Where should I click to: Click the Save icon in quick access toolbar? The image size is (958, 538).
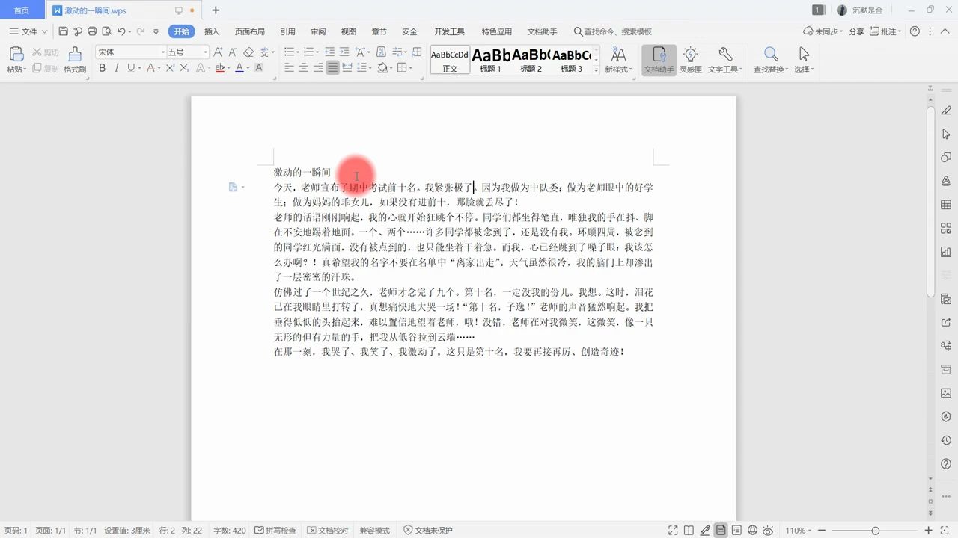pyautogui.click(x=63, y=31)
